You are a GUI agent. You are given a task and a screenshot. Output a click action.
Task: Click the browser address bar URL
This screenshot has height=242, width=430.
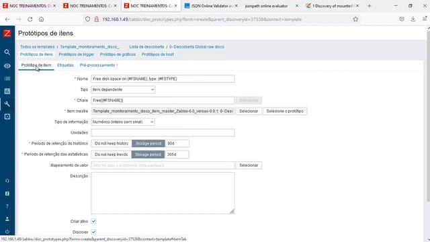[x=202, y=19]
